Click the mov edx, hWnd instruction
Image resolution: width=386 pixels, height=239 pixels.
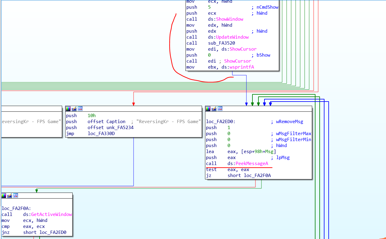209,25
